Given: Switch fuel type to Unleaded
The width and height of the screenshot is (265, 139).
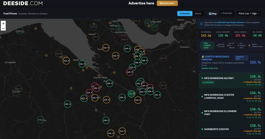Looking at the screenshot, I should [x=185, y=14].
